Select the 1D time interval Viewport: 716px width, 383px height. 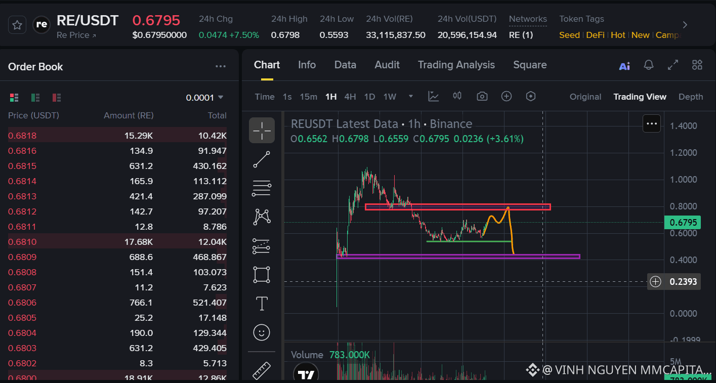tap(370, 97)
